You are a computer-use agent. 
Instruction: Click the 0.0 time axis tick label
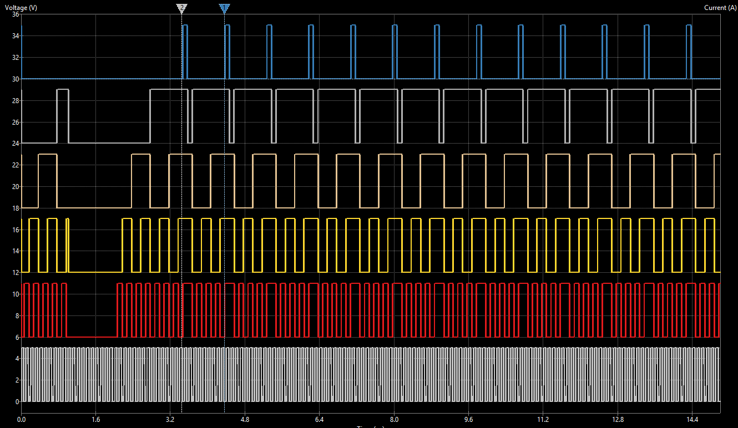point(21,420)
